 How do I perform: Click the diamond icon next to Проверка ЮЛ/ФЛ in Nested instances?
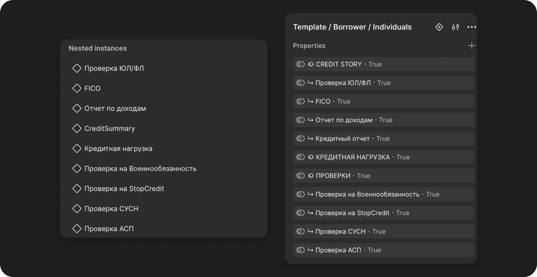77,68
